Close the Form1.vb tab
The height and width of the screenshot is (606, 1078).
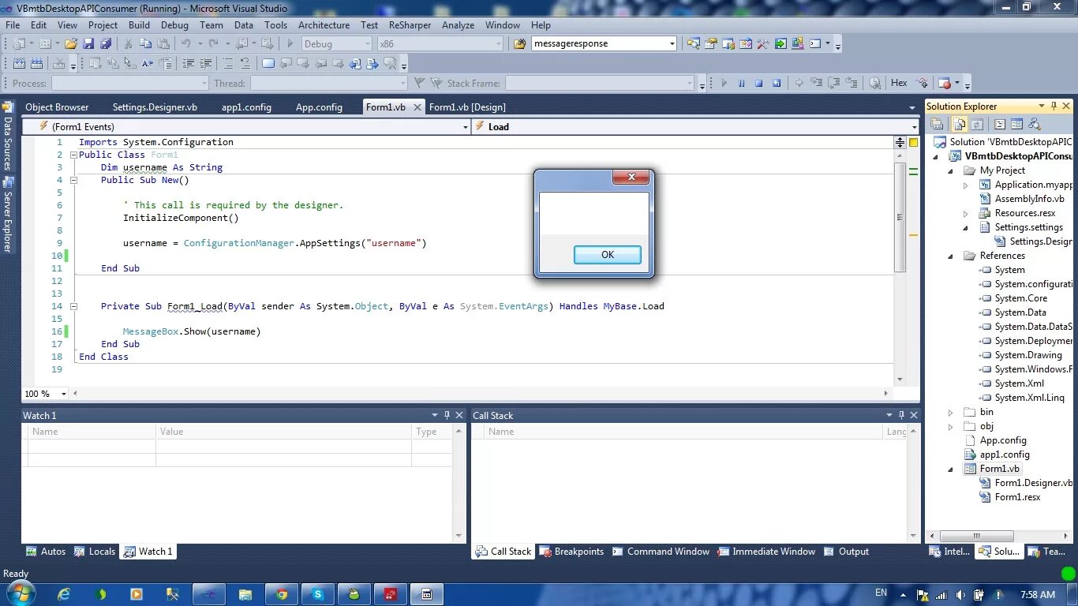[417, 107]
